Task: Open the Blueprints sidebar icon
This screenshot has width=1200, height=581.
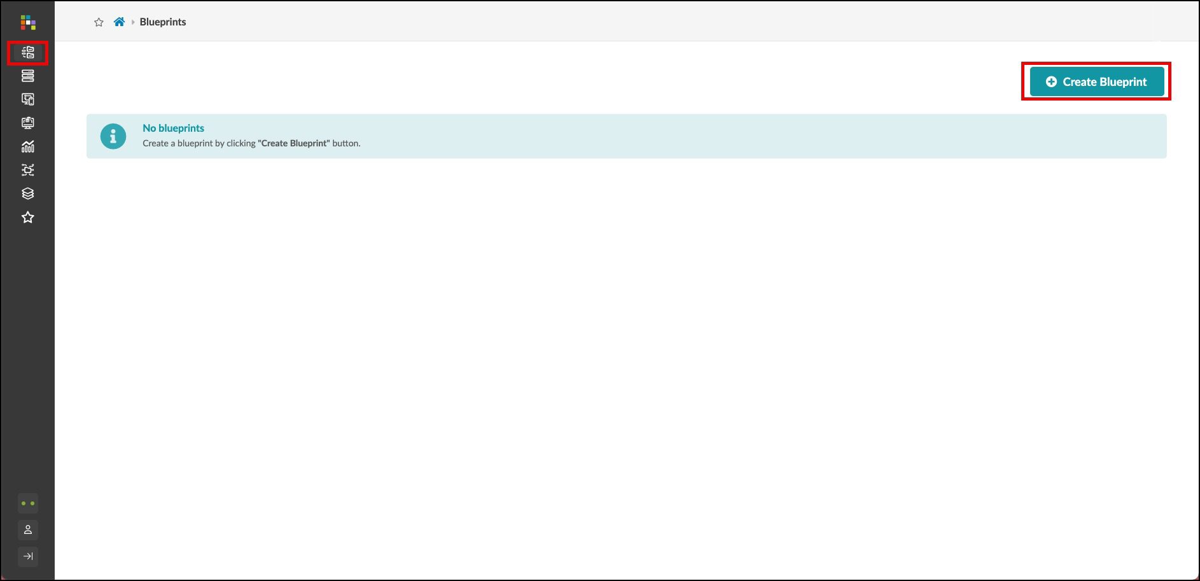Action: (27, 52)
